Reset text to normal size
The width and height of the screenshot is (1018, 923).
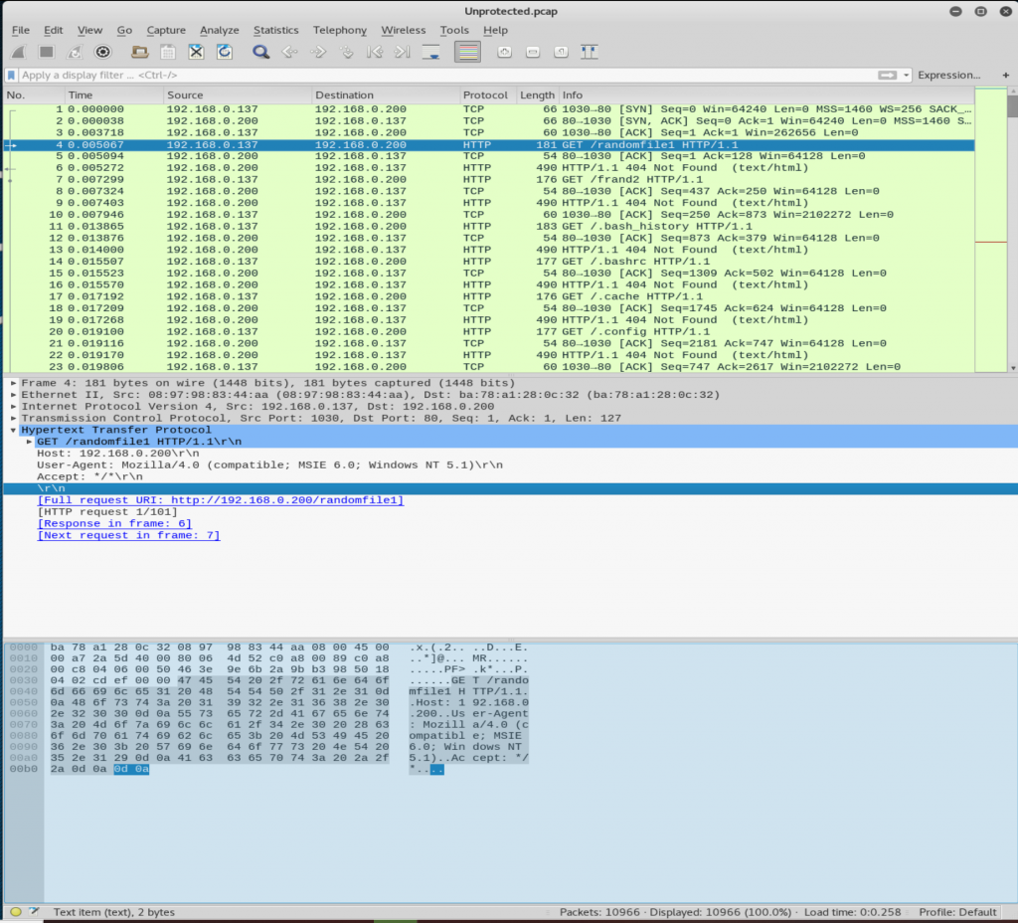pos(561,52)
